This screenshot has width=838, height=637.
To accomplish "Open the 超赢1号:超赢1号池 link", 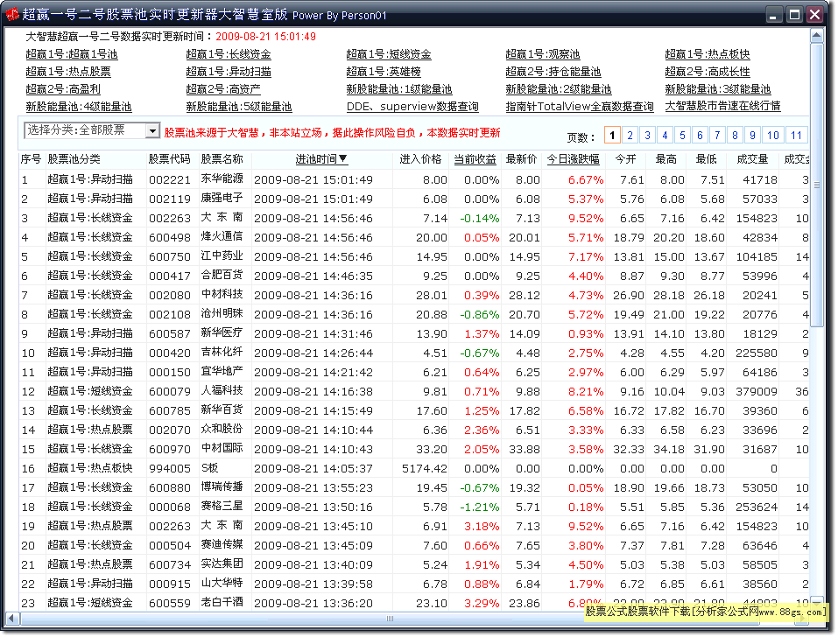I will (72, 54).
